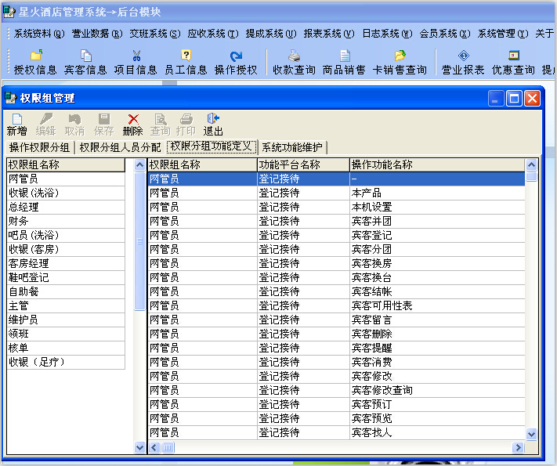Image resolution: width=557 pixels, height=466 pixels.
Task: Select 收银(客房) group
Action: [66, 249]
